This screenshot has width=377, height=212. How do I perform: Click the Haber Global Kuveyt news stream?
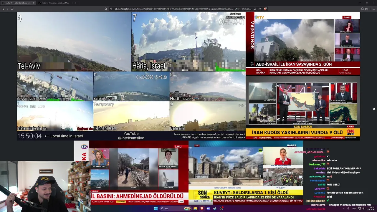point(246,172)
